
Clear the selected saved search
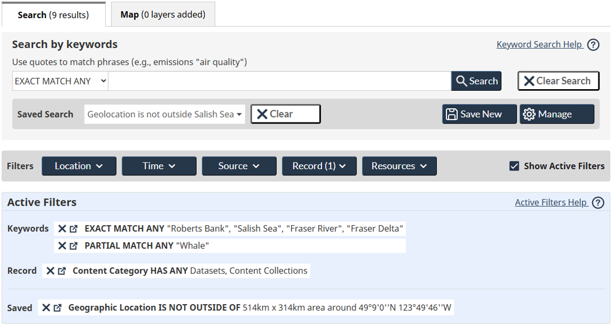point(285,114)
